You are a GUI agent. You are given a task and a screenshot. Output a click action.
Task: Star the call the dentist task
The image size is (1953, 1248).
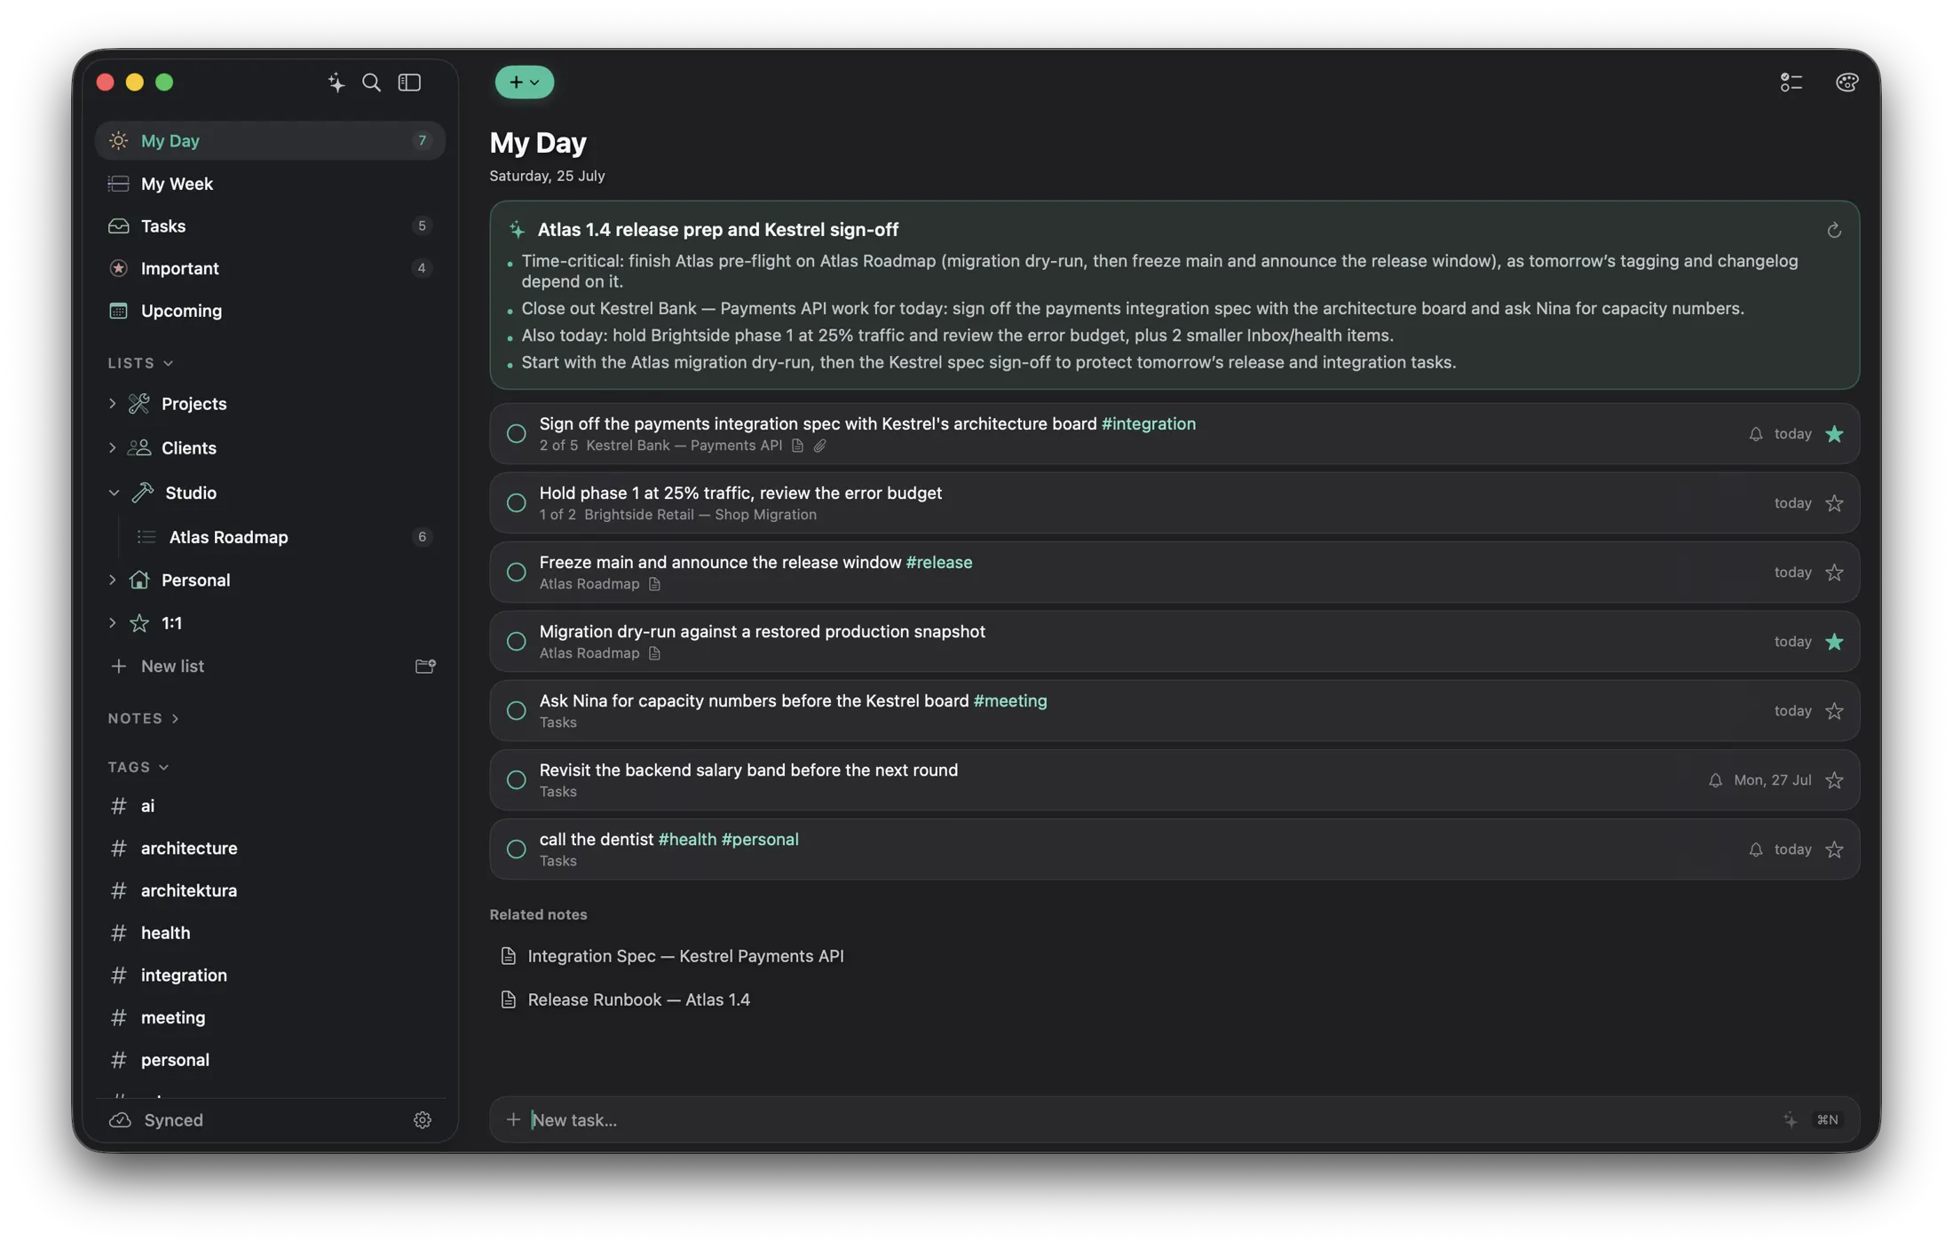tap(1834, 849)
